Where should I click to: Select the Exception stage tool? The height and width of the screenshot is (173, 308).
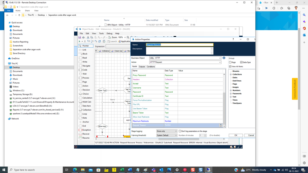click(x=86, y=130)
